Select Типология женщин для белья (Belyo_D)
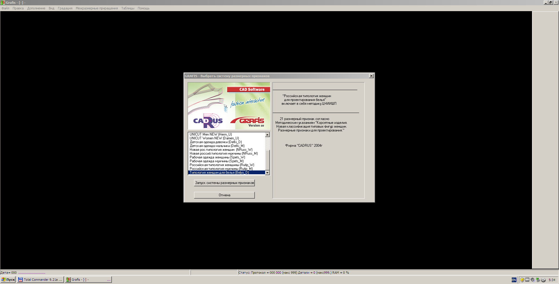Screen dimensions: 559x284 pos(227,173)
